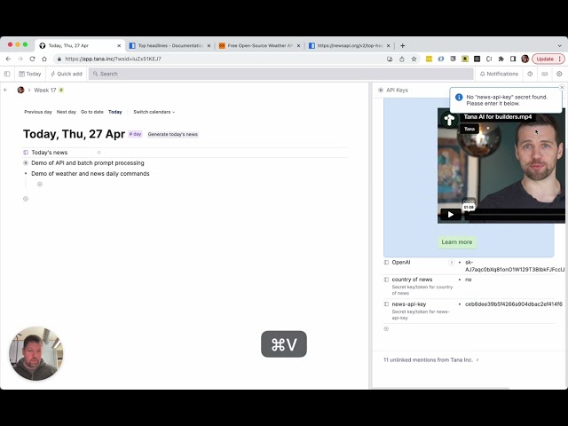Reload the current page

(x=32, y=59)
